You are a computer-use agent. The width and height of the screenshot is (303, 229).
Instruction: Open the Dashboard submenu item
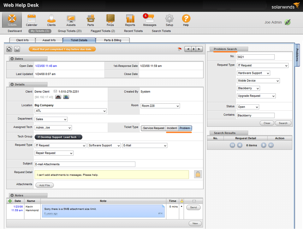click(x=15, y=31)
